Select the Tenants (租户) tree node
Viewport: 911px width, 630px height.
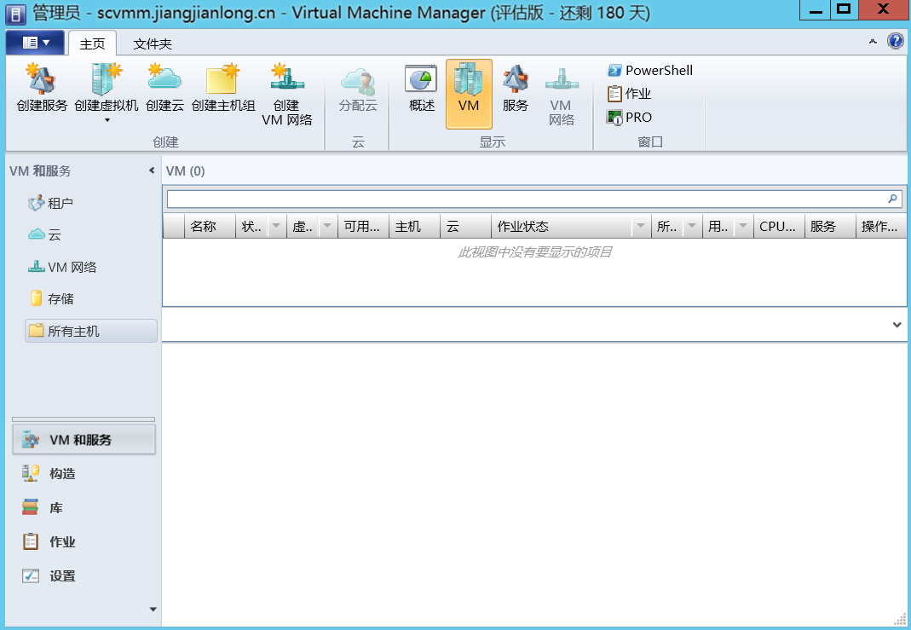click(50, 203)
